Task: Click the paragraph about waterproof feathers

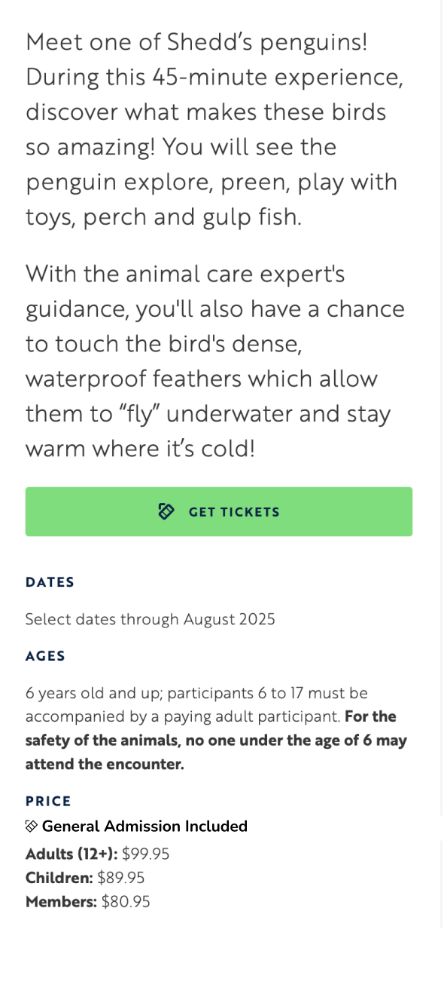Action: [215, 361]
